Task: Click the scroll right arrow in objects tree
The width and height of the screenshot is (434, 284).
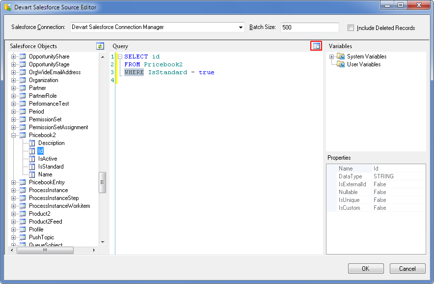Action: pyautogui.click(x=94, y=250)
